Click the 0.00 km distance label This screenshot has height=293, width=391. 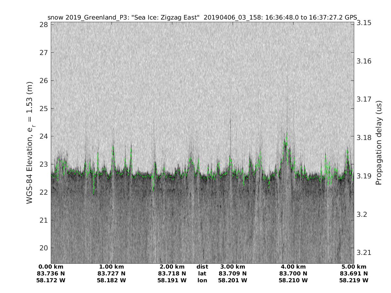(51, 267)
